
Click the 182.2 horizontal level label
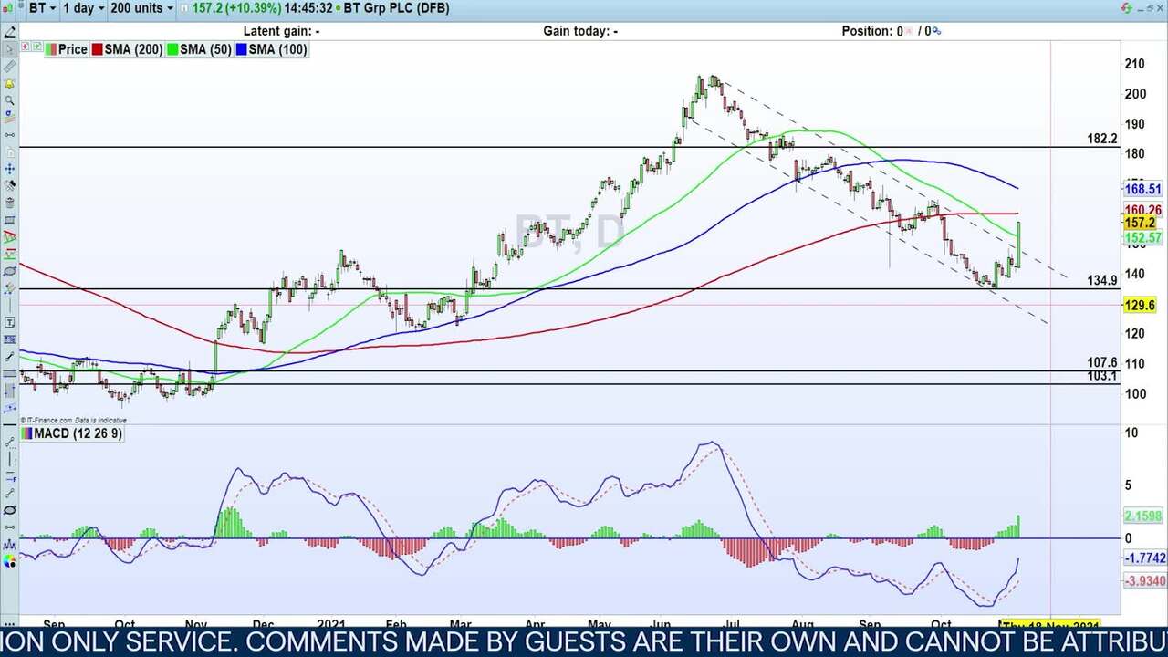pyautogui.click(x=1101, y=139)
